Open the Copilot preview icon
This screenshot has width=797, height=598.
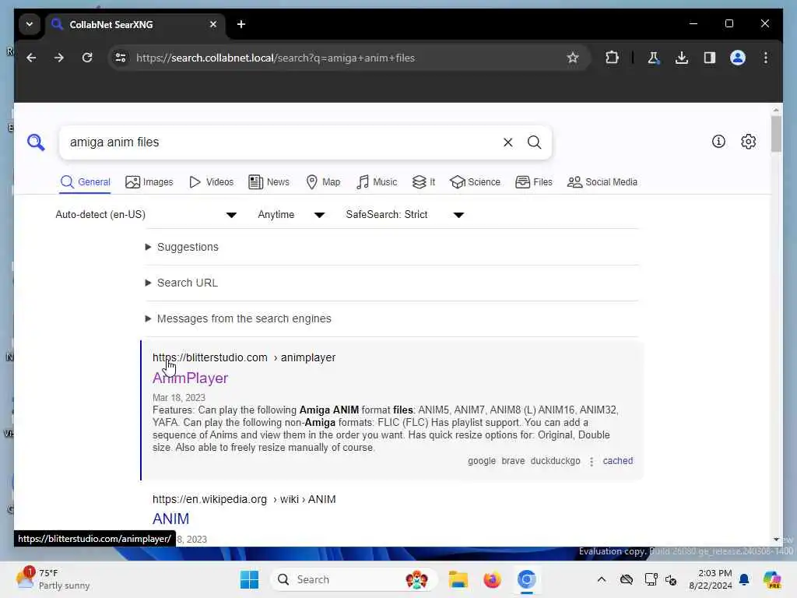click(772, 579)
